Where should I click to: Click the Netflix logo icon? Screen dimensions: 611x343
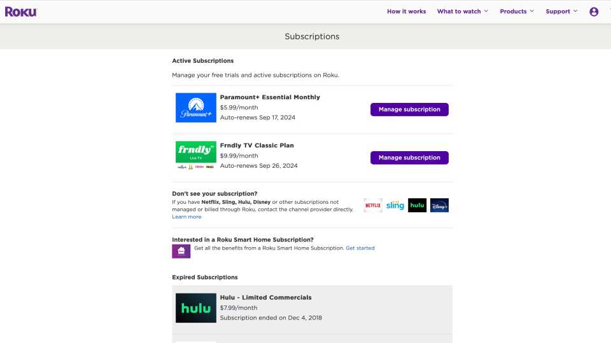click(x=373, y=205)
